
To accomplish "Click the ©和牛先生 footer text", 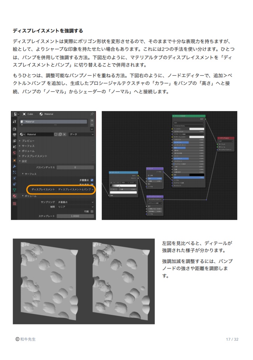I will pyautogui.click(x=25, y=339).
